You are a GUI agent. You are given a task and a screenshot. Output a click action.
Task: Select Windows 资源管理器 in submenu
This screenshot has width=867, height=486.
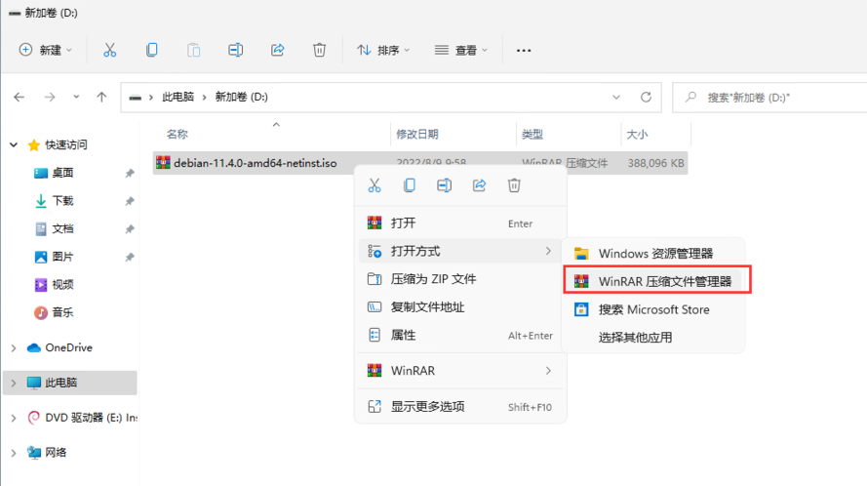point(653,254)
